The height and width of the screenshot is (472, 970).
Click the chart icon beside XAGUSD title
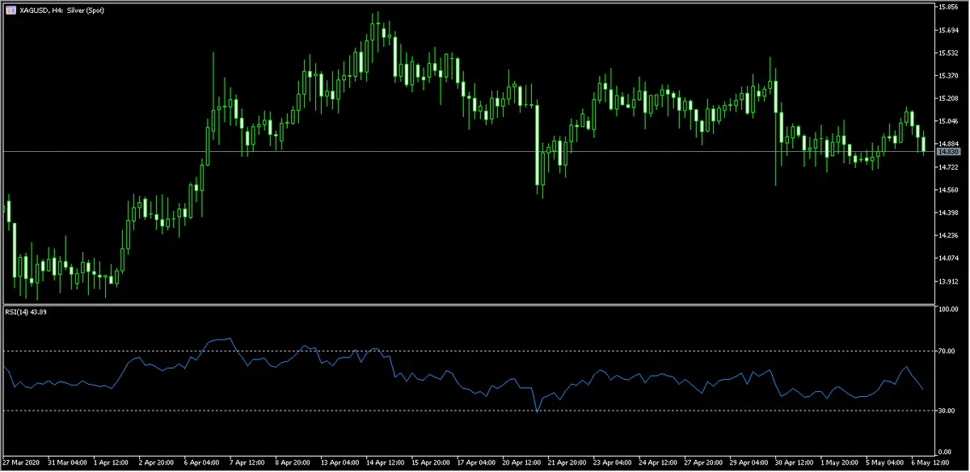point(10,7)
